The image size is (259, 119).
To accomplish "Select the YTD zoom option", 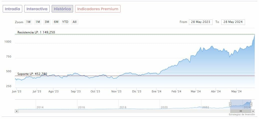I will (65, 22).
